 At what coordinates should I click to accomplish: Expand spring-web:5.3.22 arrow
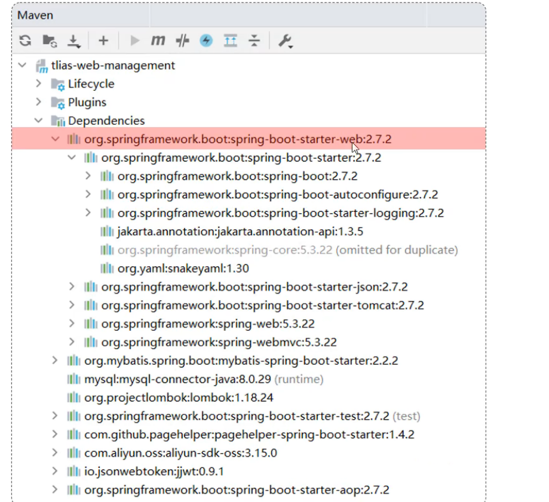click(72, 324)
